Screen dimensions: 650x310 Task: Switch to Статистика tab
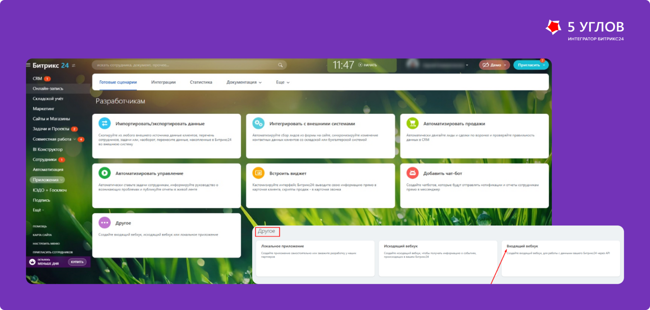201,82
